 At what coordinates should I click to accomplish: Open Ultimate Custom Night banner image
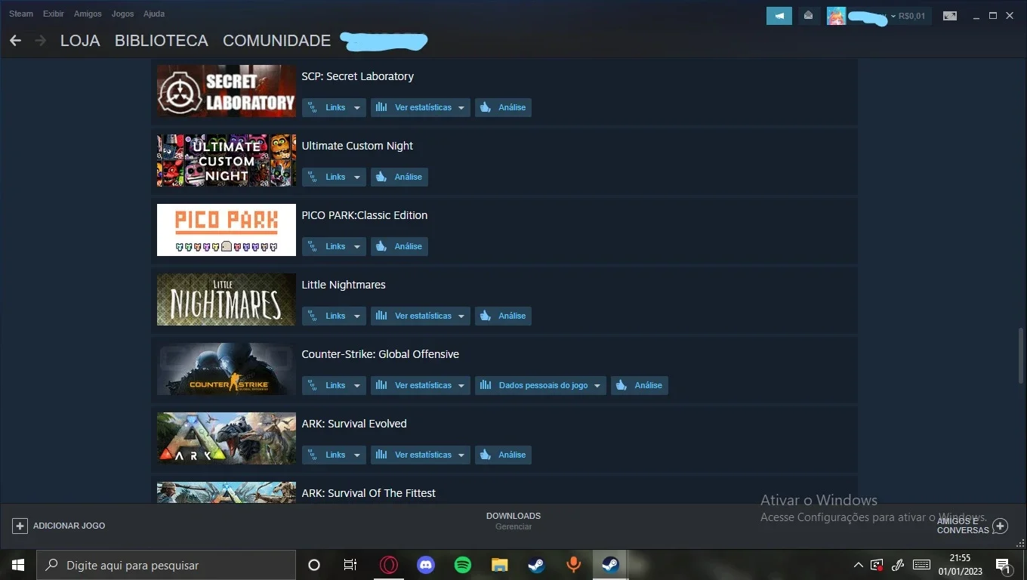click(227, 161)
